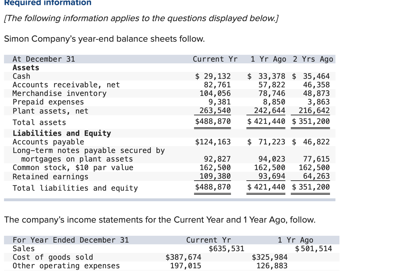The width and height of the screenshot is (411, 274).
Task: Select 'Simon Company's year-end balance sheets follow.' sentence
Action: [x=104, y=39]
